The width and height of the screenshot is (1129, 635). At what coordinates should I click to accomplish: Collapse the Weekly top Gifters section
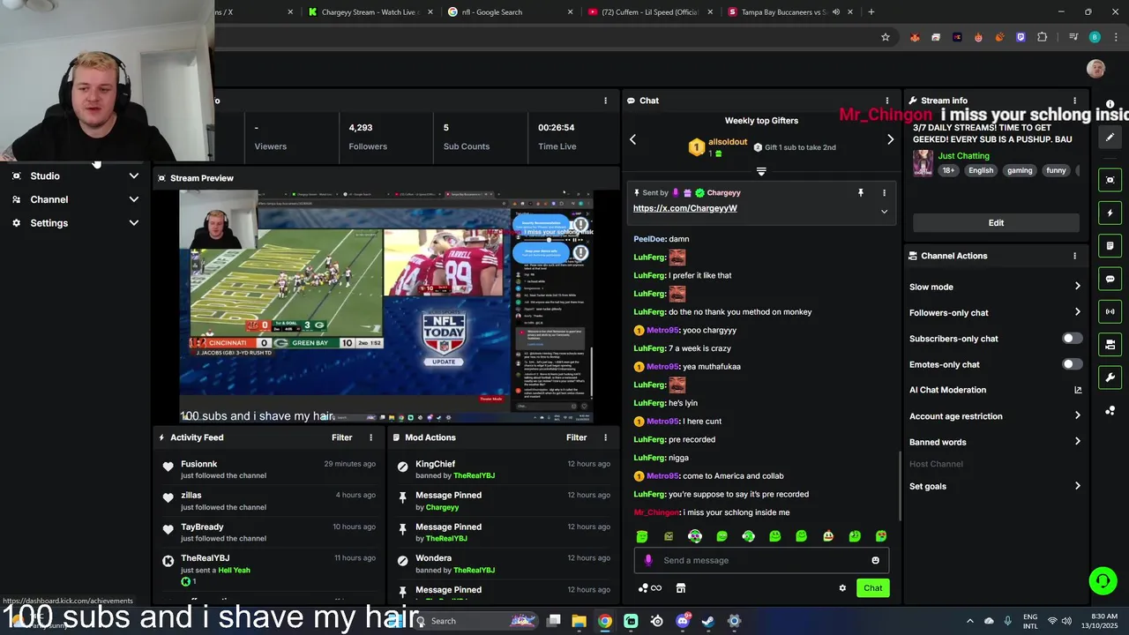(761, 172)
